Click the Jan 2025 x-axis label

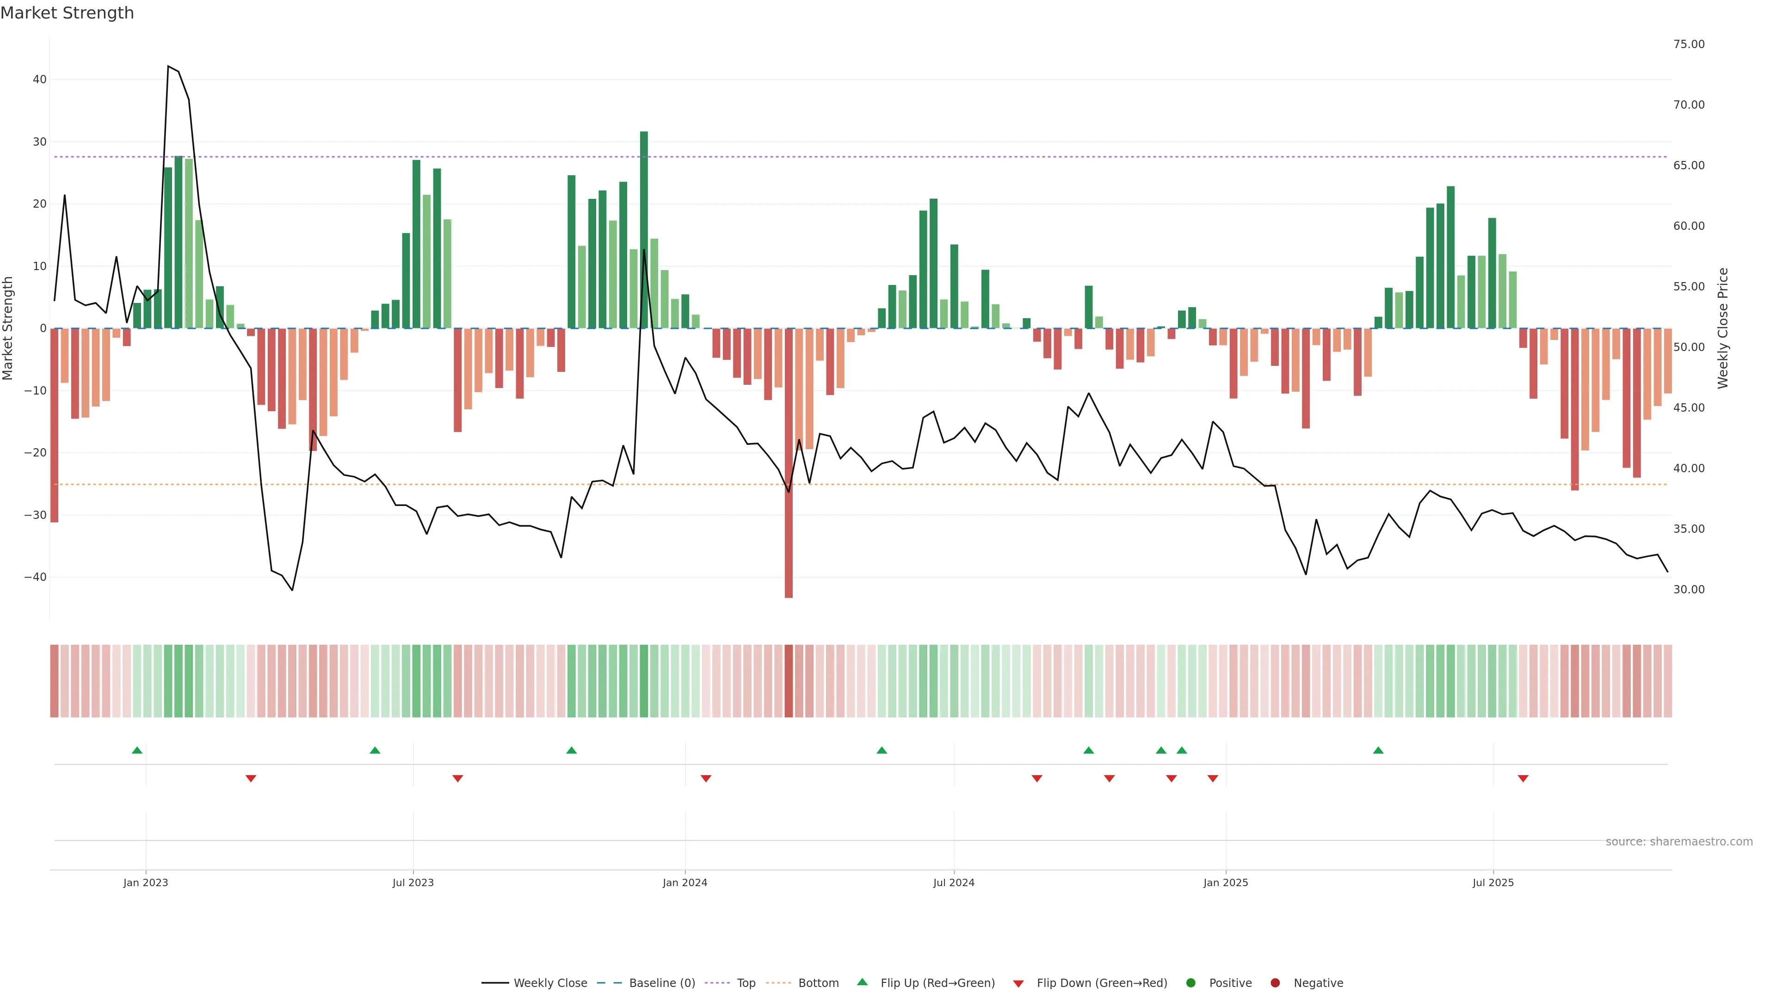click(1225, 882)
